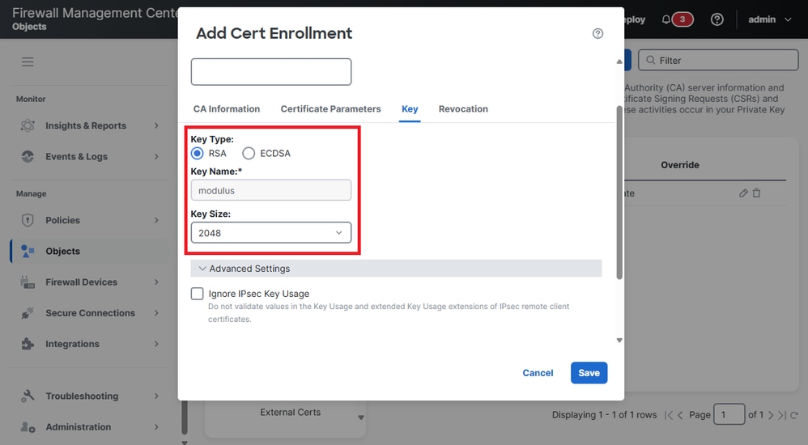
Task: Select the RSA key type
Action: point(198,153)
